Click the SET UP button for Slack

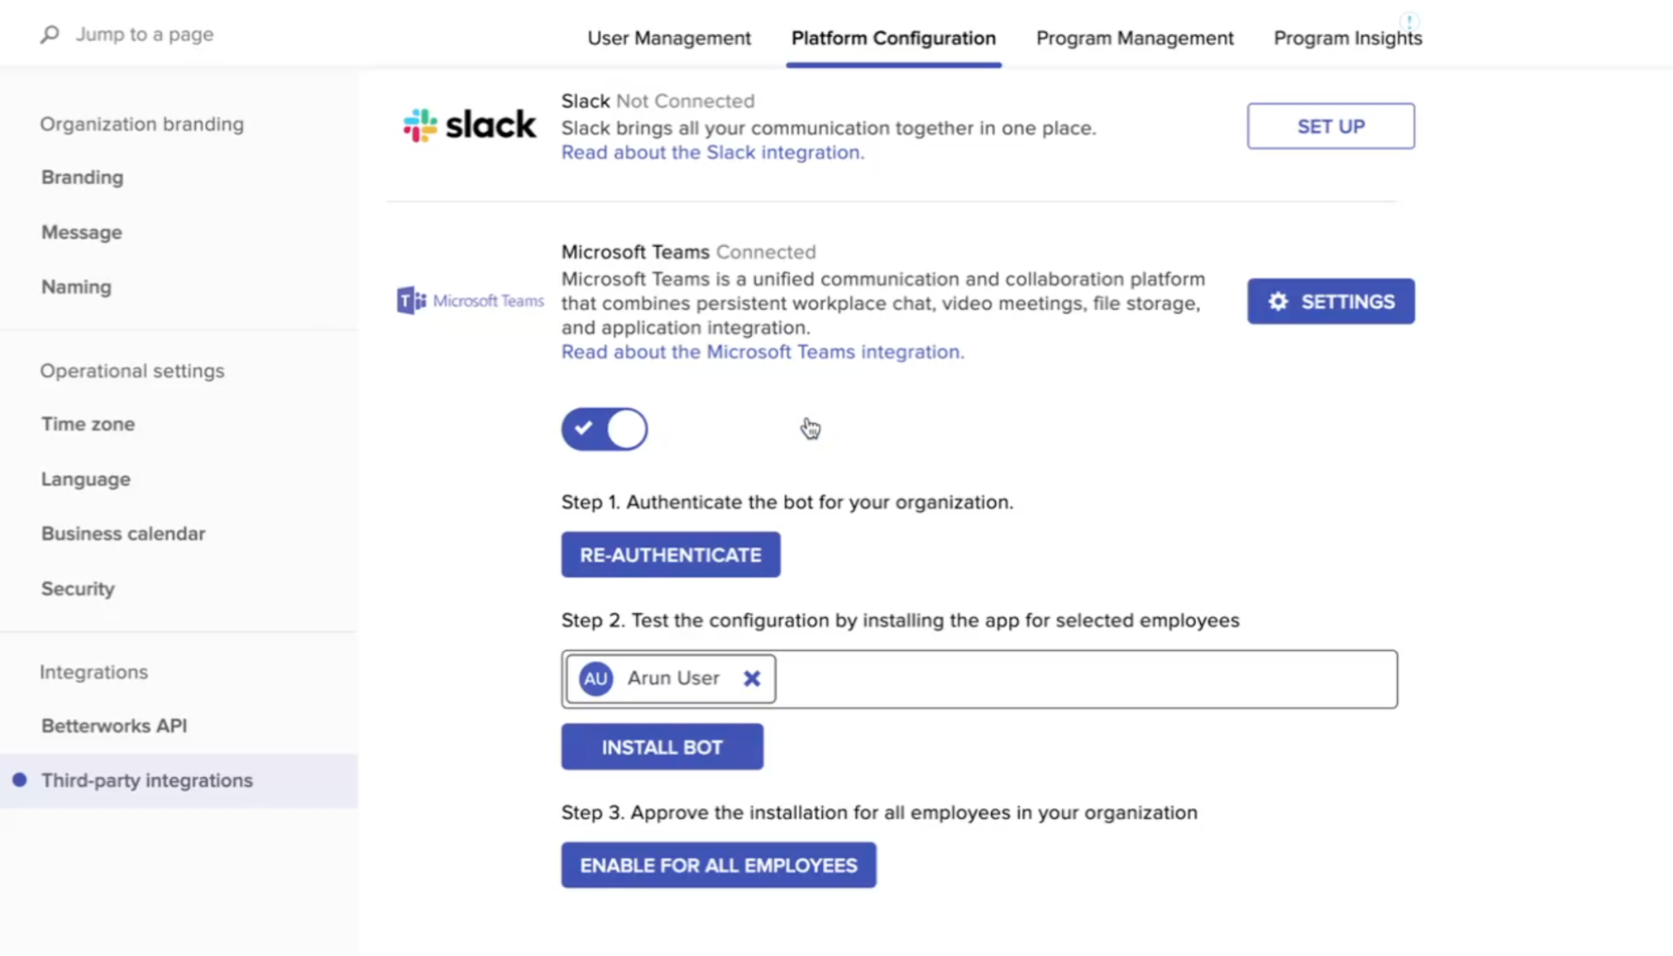pos(1330,125)
